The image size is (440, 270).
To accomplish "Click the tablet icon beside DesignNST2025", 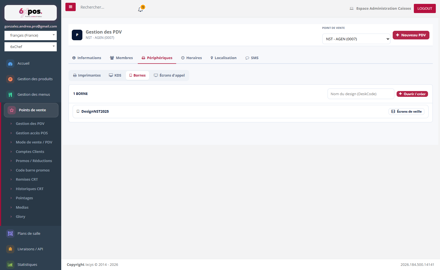I will tap(78, 112).
